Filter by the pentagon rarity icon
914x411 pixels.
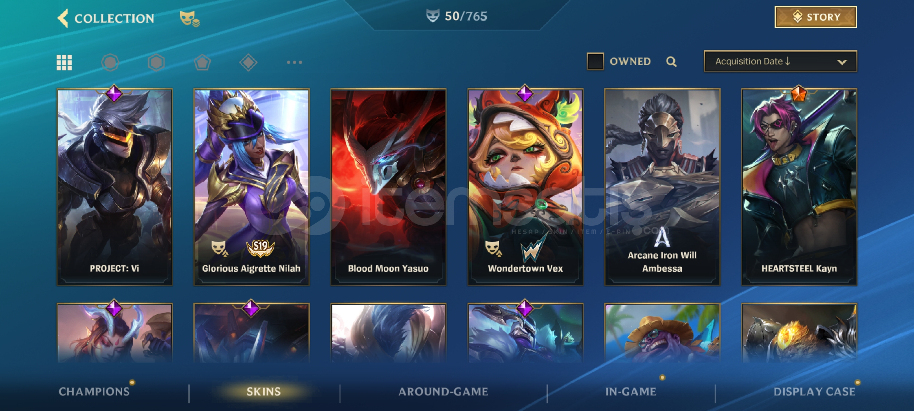point(202,62)
